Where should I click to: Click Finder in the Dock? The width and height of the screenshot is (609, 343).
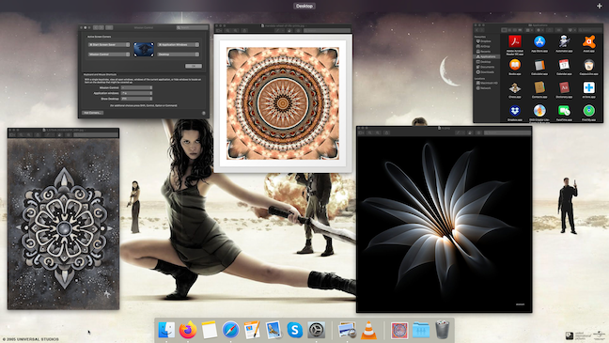point(166,330)
